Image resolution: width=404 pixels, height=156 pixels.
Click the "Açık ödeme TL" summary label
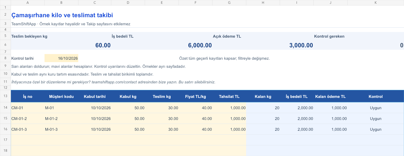[227, 36]
